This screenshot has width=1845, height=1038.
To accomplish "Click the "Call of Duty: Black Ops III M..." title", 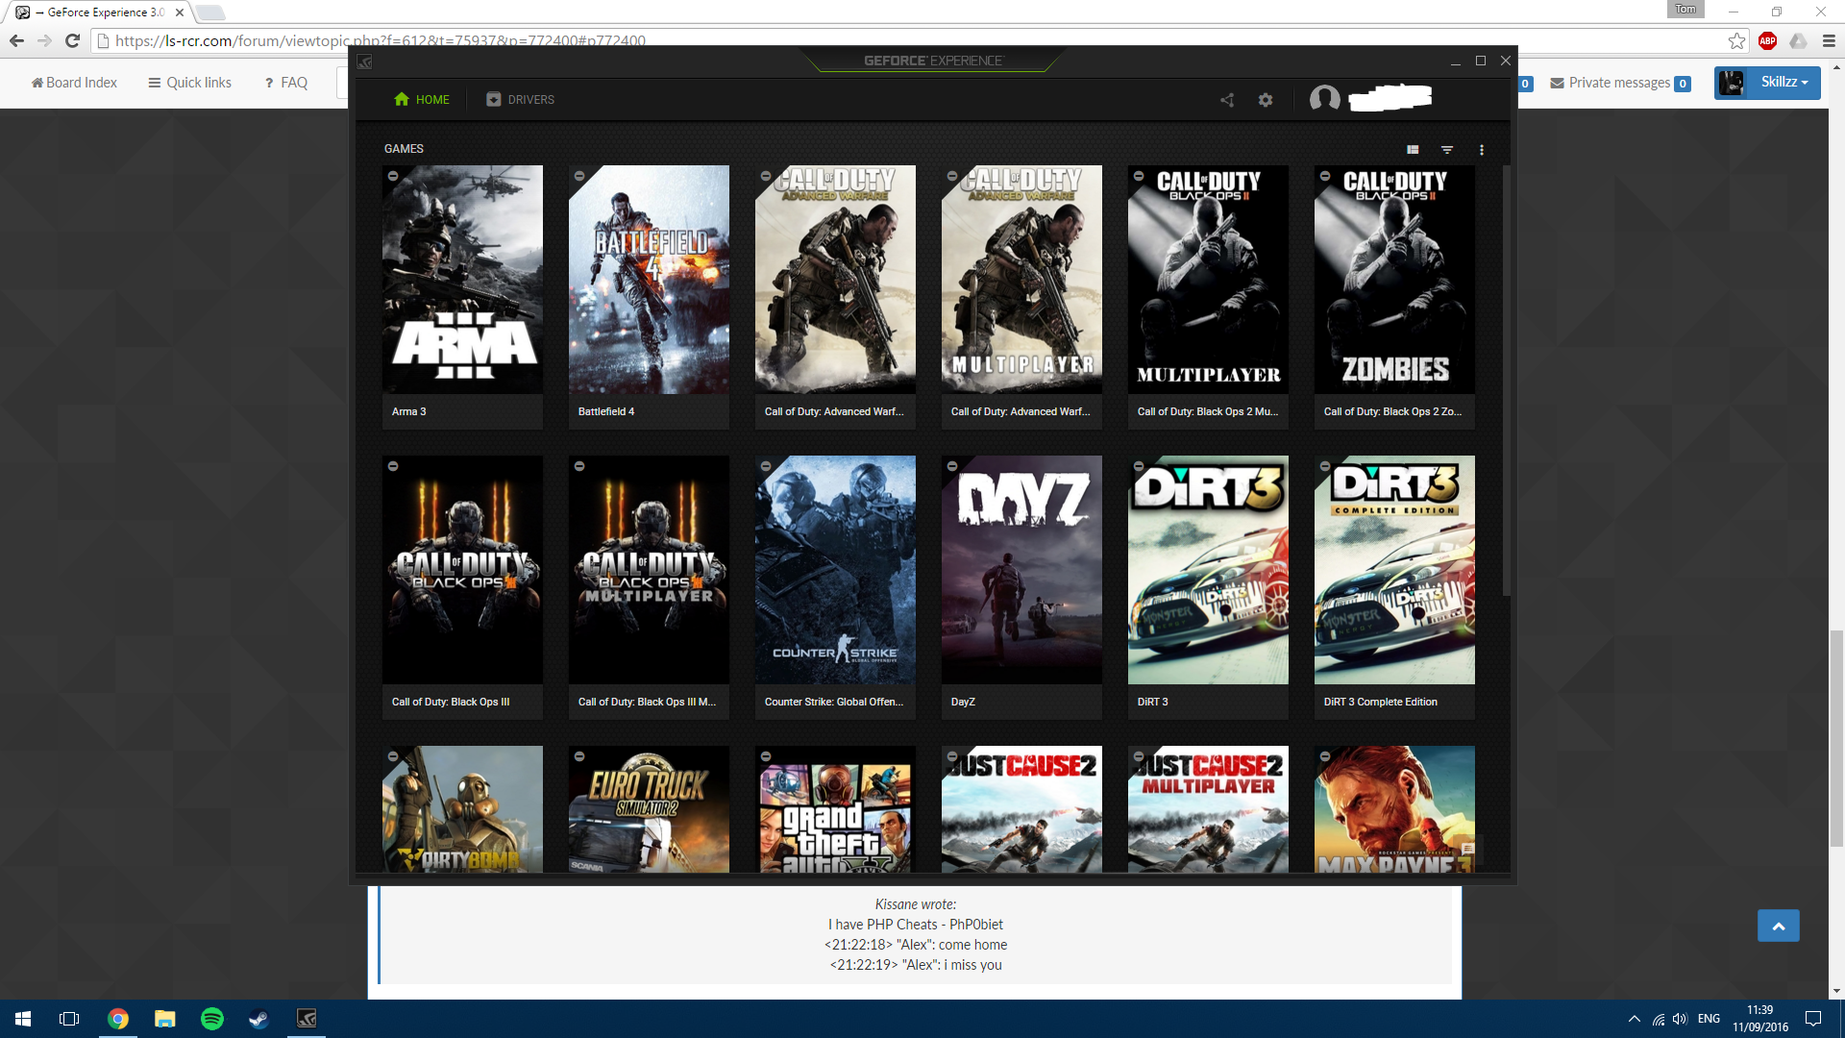I will [x=647, y=702].
